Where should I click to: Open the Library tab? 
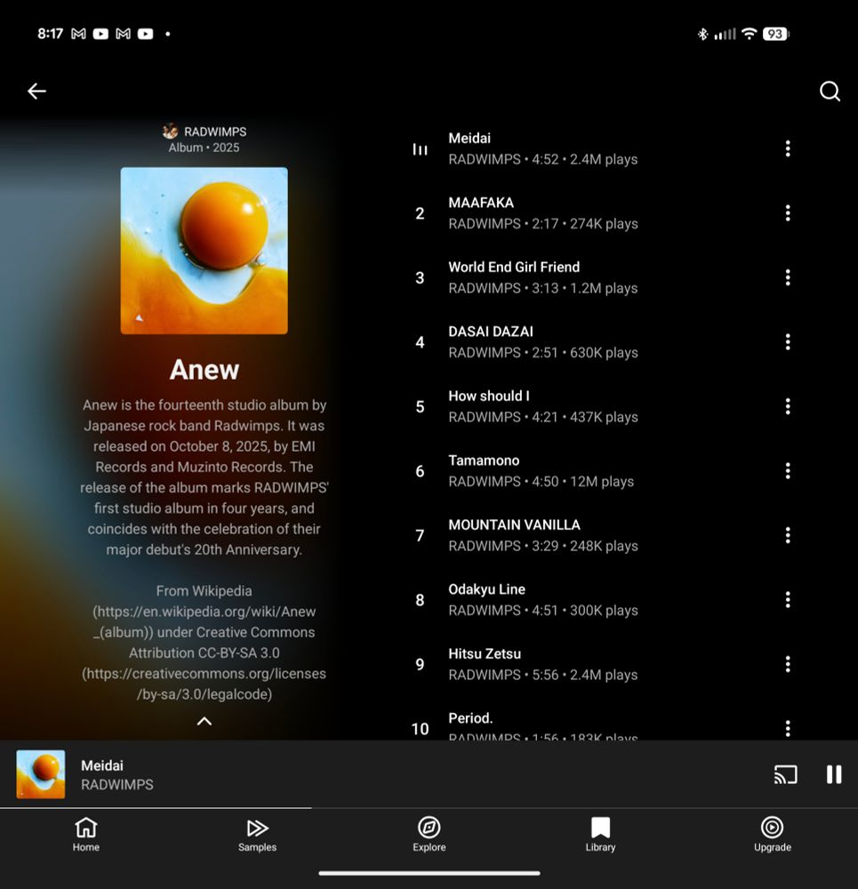pyautogui.click(x=600, y=835)
